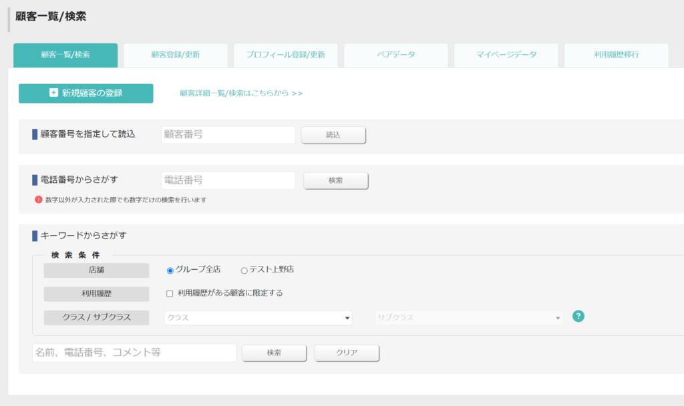Viewport: 684px width, 406px height.
Task: Open the プロフィール登録/更新 tab
Action: coord(286,55)
